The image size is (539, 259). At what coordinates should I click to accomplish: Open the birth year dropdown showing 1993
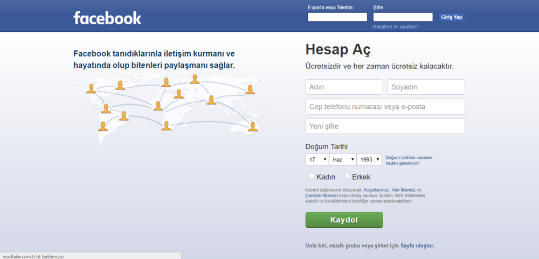point(370,159)
